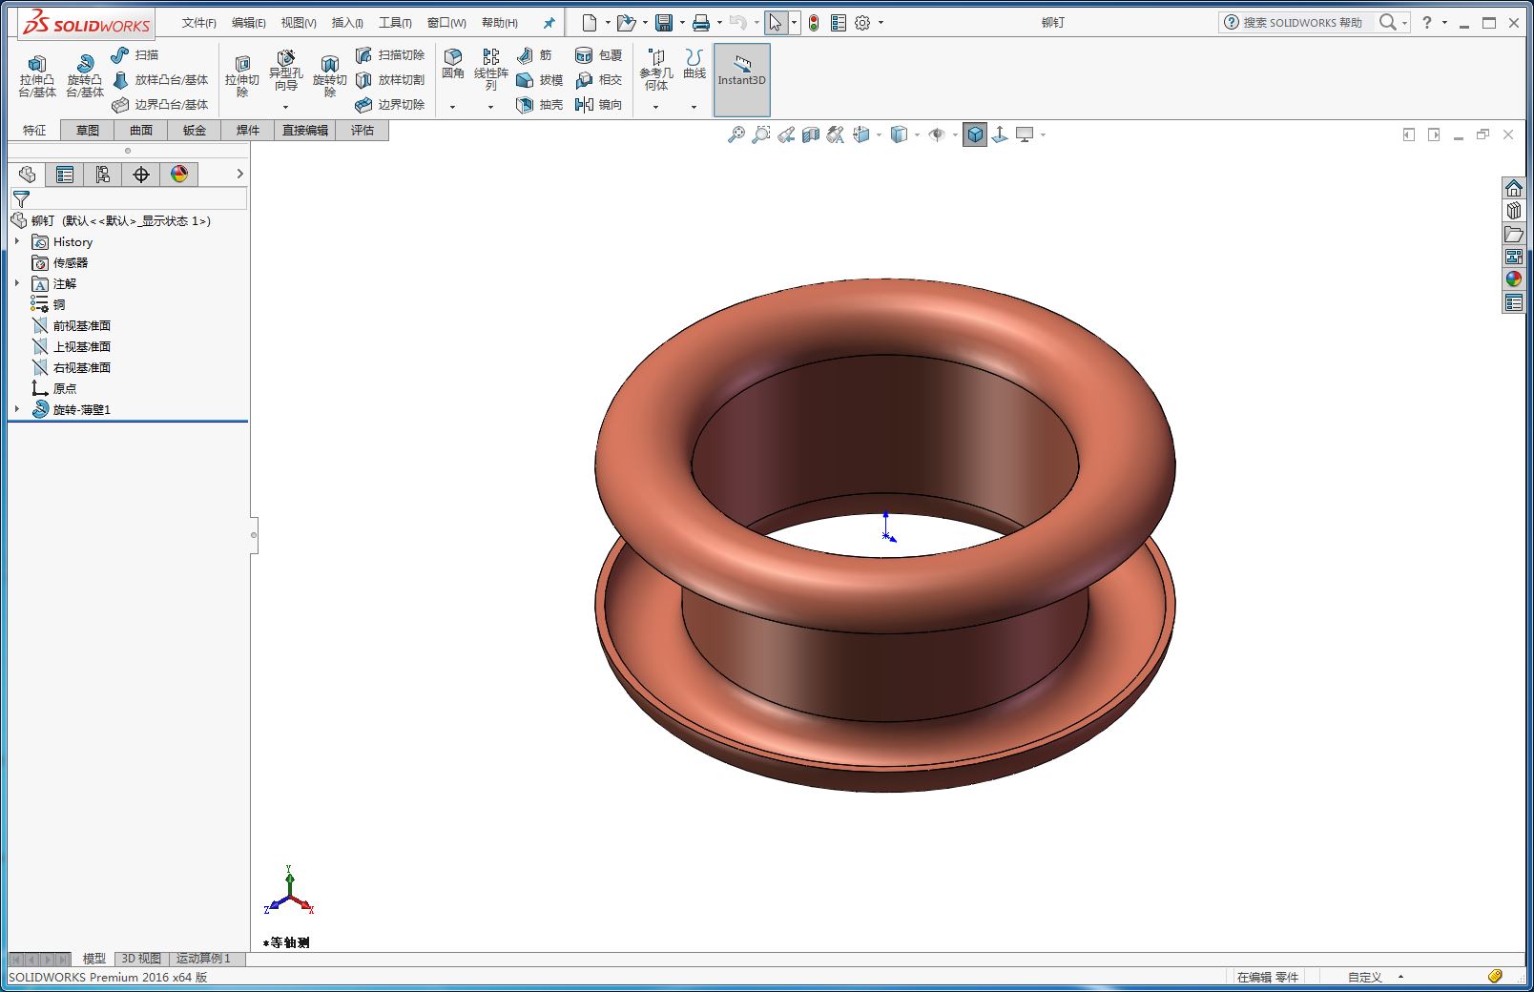Toggle shaded with edges display button
Screen dimensions: 1534x992
pos(975,135)
